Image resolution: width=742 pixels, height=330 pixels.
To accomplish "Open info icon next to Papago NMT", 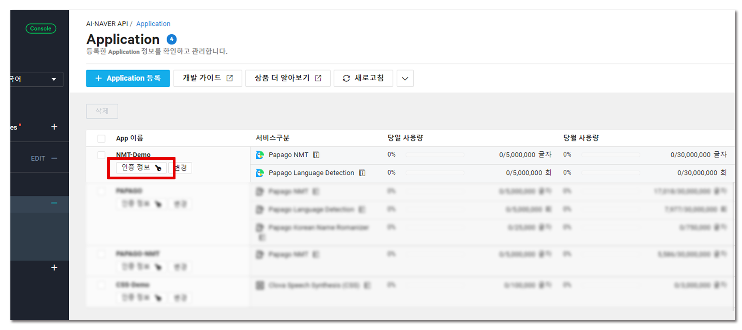I will pyautogui.click(x=316, y=155).
